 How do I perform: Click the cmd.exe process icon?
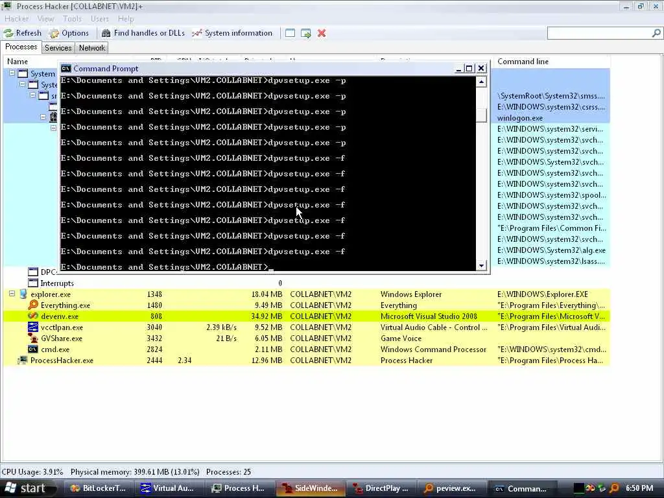(33, 349)
